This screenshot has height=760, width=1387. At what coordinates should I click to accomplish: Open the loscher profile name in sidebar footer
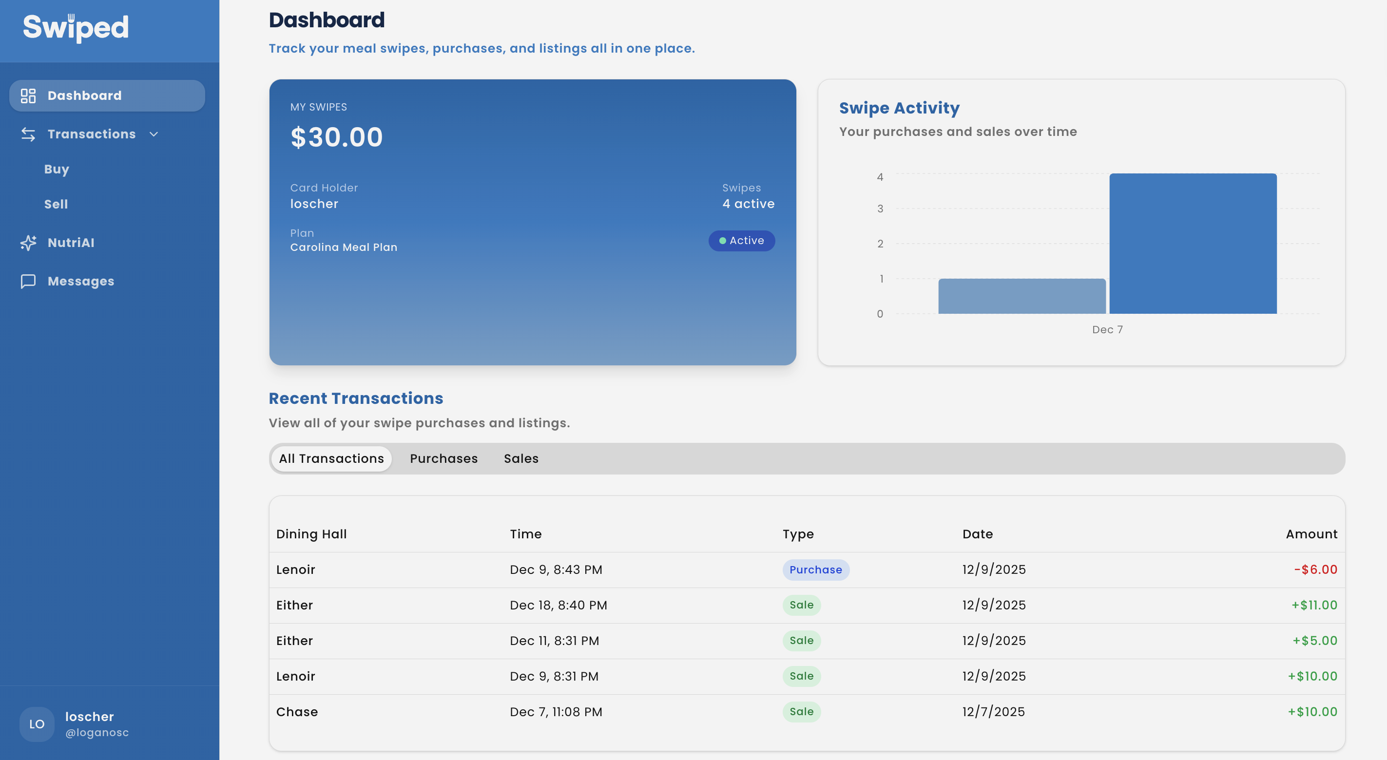click(89, 717)
